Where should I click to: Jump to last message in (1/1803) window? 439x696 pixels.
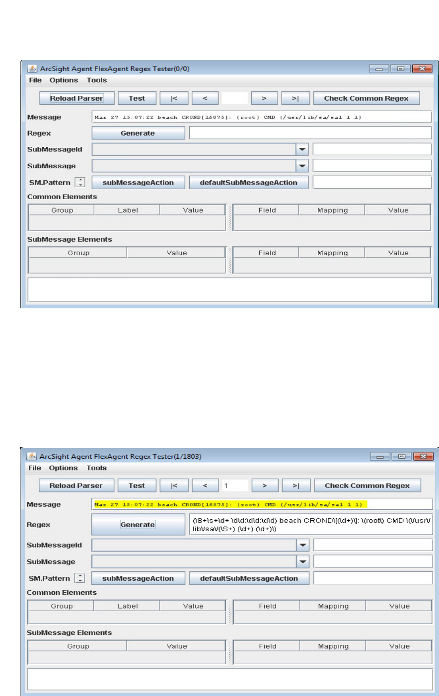296,486
